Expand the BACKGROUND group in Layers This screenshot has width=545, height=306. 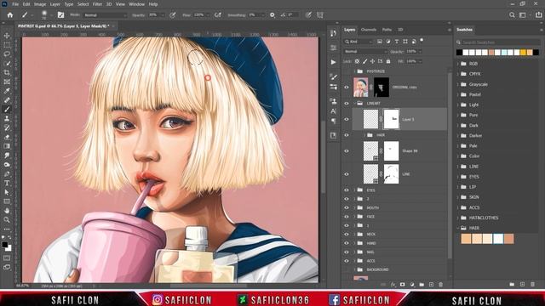click(354, 269)
